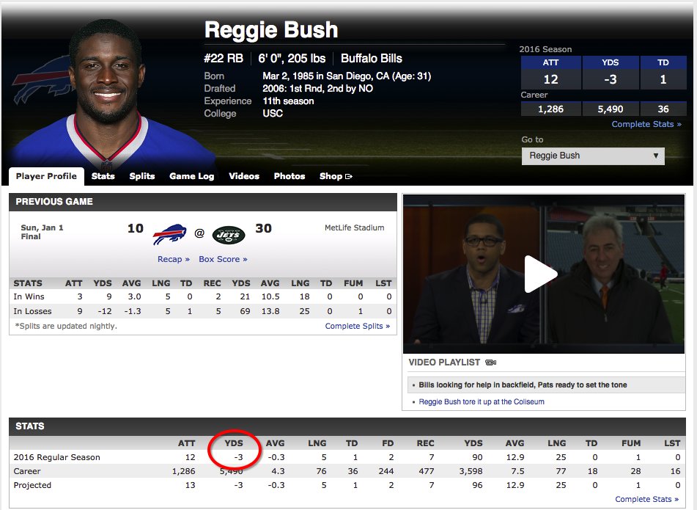Click the '244' career first downs value
Image resolution: width=697 pixels, height=510 pixels.
click(386, 471)
